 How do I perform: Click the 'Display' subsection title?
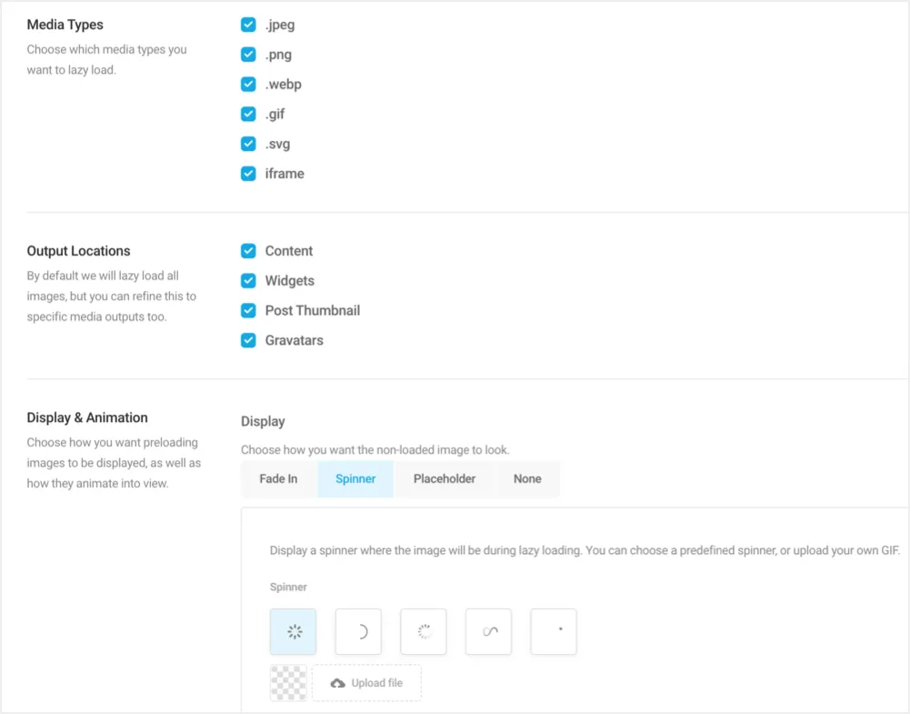click(263, 421)
